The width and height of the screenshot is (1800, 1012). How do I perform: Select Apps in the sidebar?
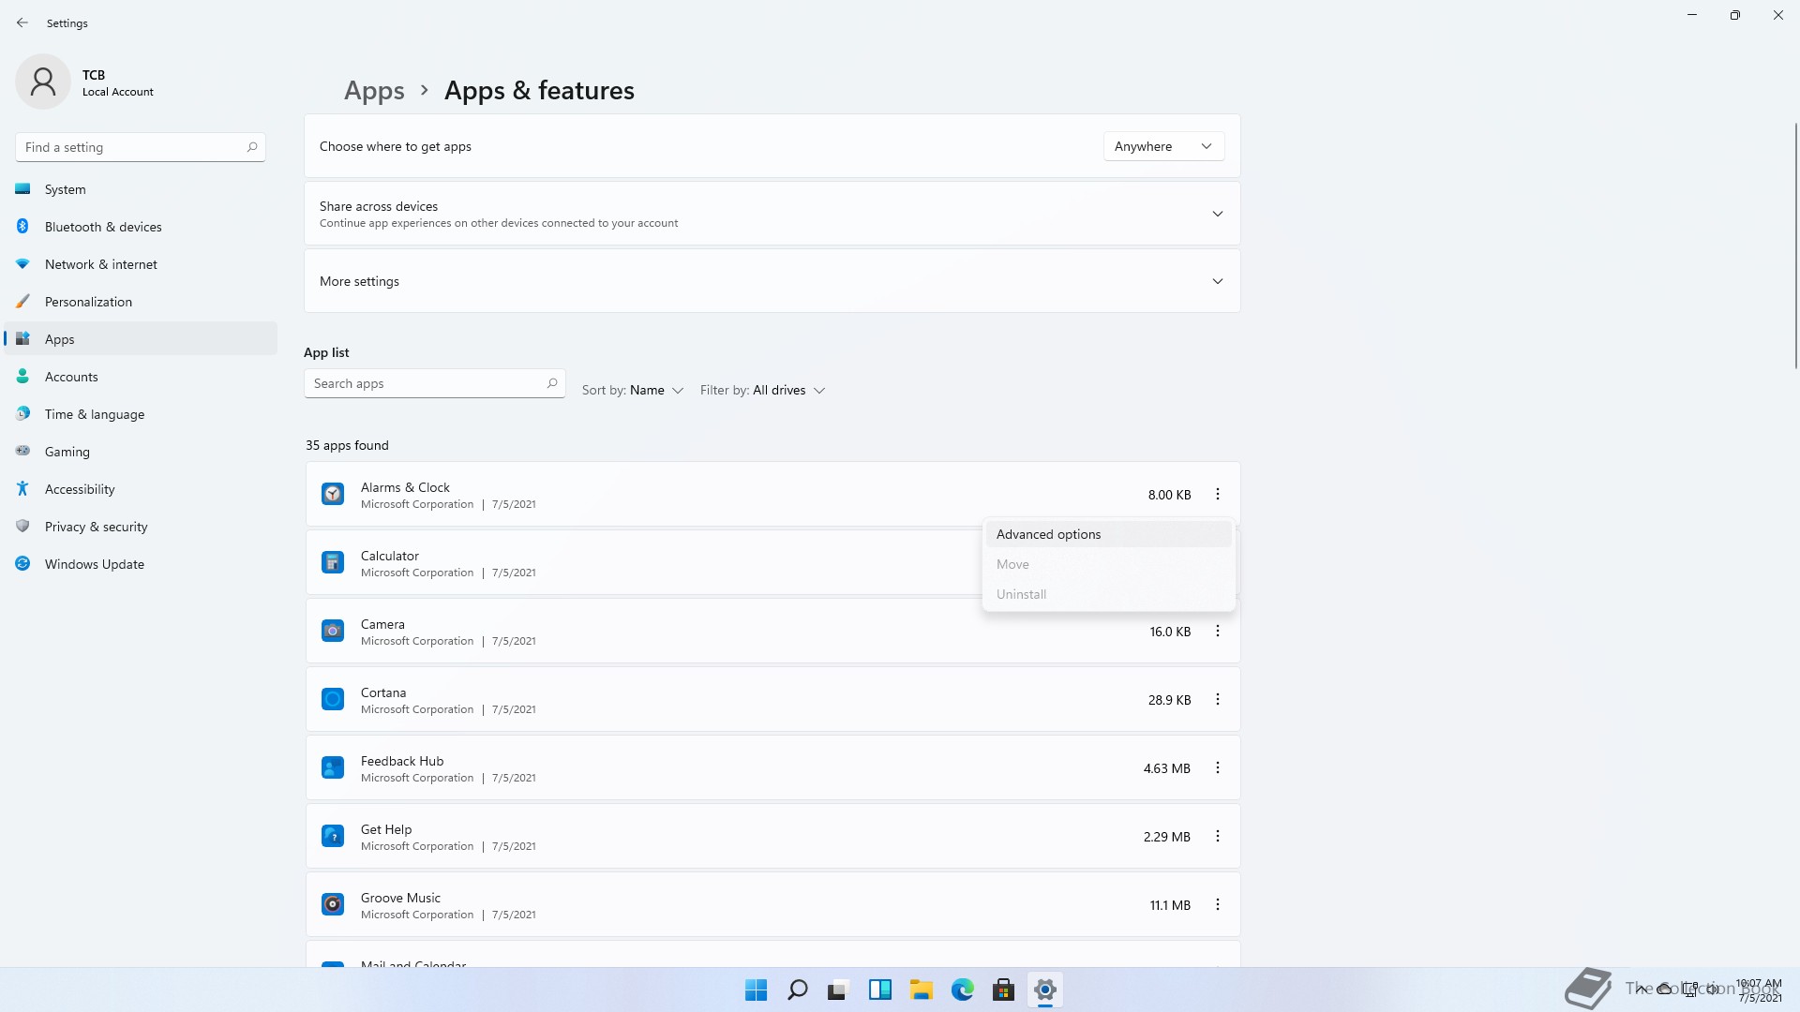pyautogui.click(x=141, y=339)
